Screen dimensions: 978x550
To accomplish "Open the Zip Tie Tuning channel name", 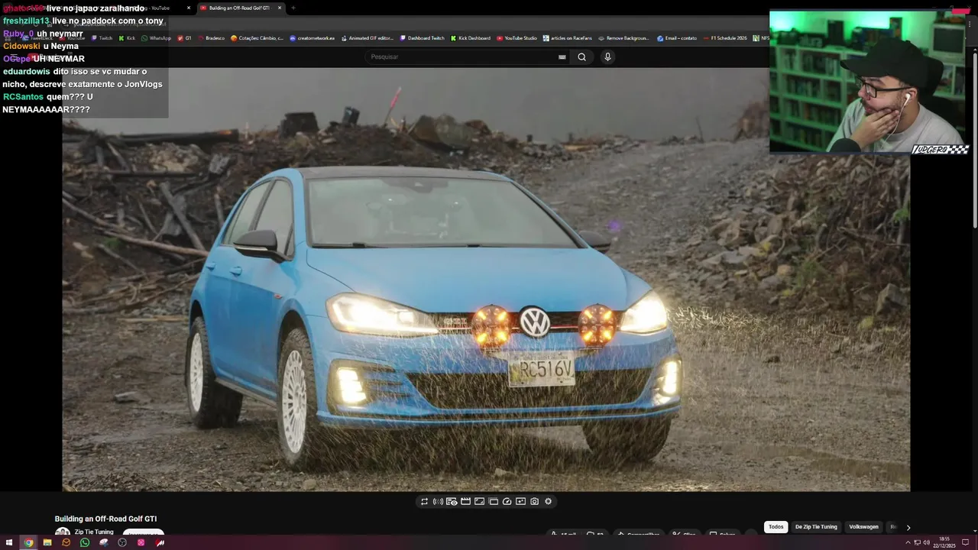I will coord(94,532).
